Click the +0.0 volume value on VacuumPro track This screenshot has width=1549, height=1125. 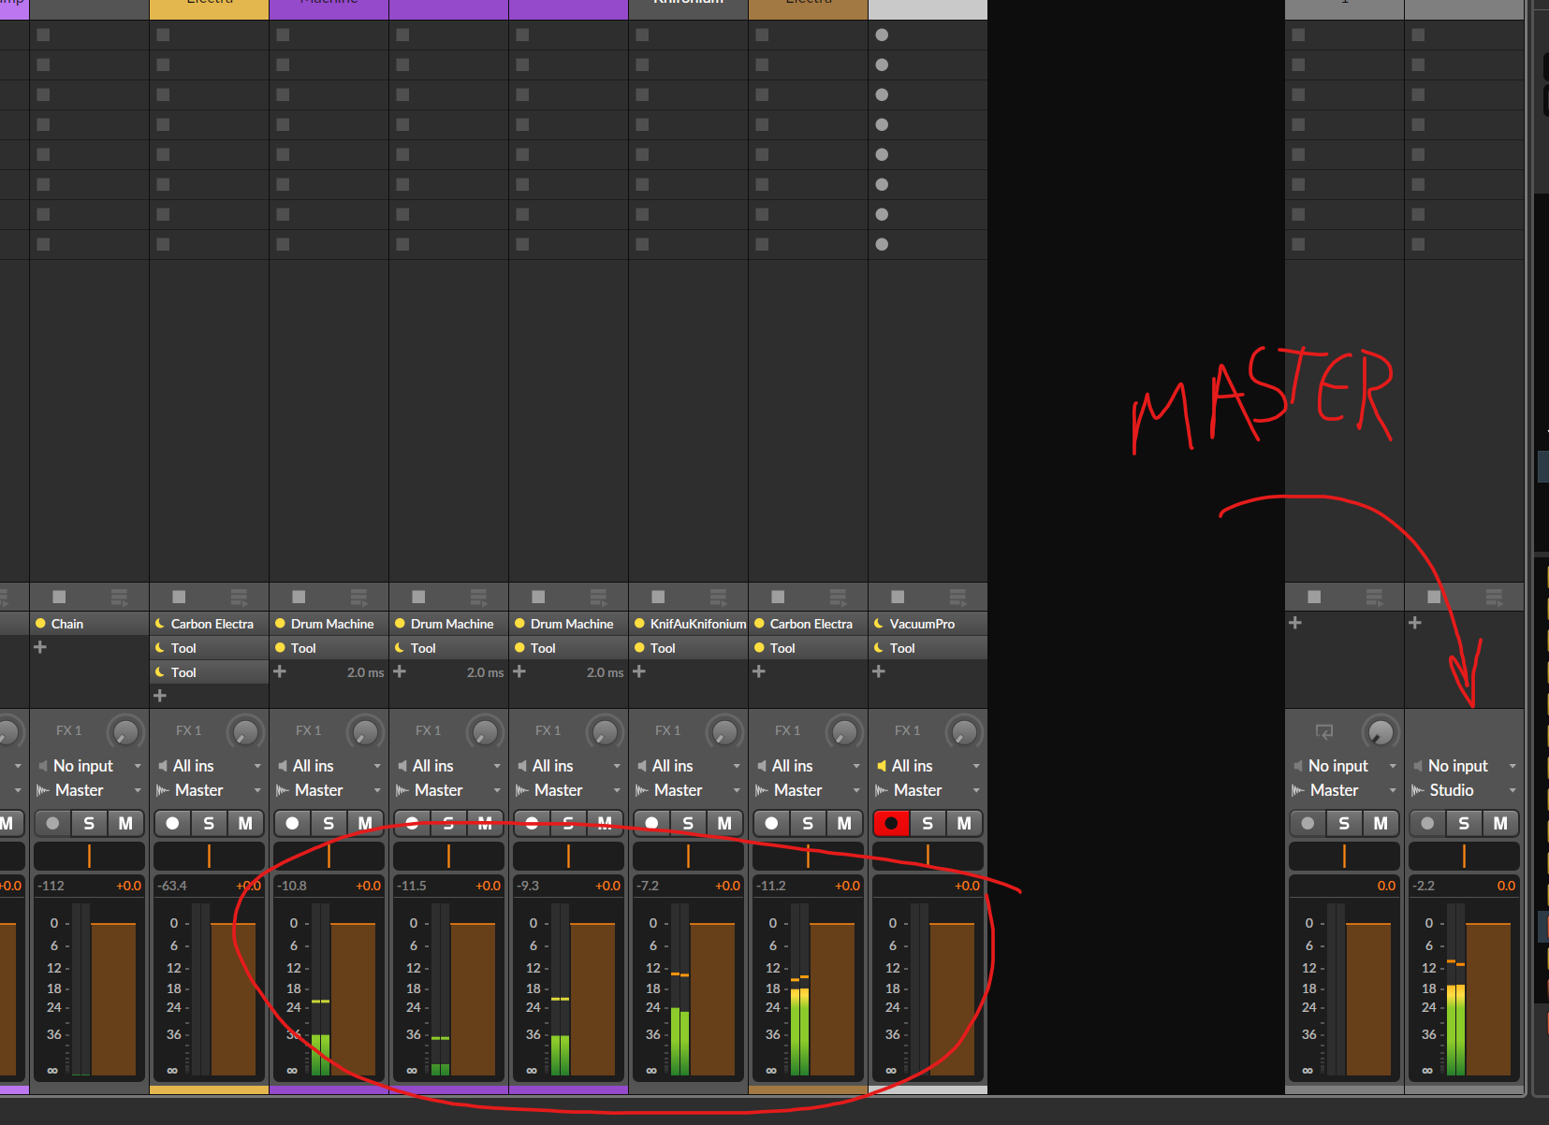tap(968, 886)
